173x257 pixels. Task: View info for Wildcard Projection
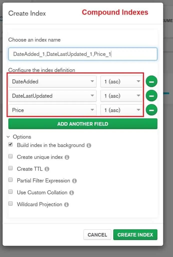pyautogui.click(x=66, y=204)
